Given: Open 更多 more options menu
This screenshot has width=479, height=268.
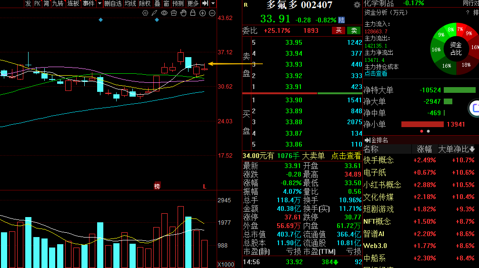Looking at the screenshot, I should click(x=193, y=3).
